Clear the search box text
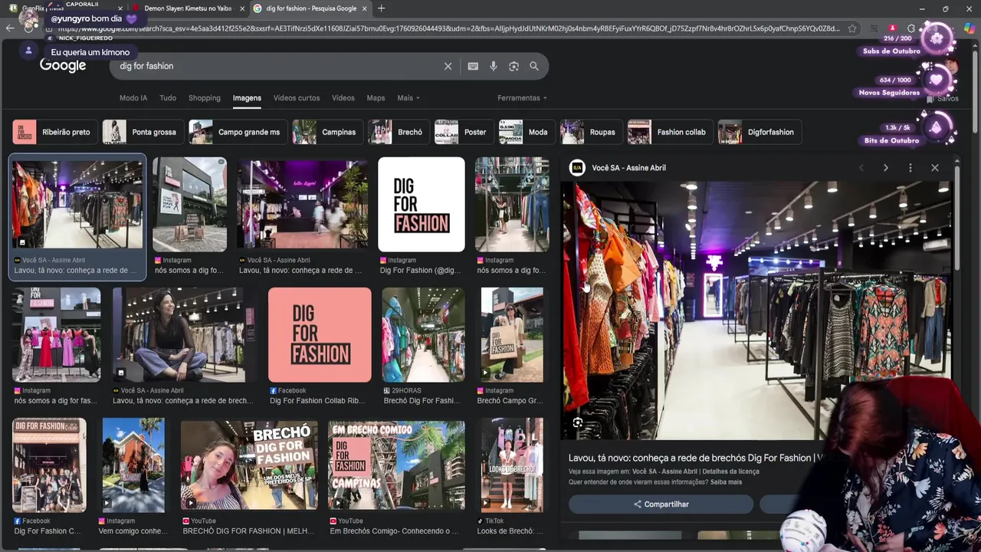 tap(448, 66)
